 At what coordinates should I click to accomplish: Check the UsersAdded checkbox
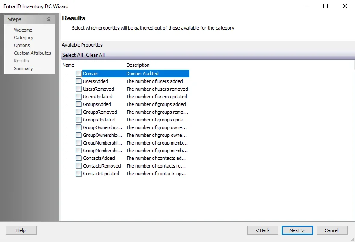[x=79, y=81]
